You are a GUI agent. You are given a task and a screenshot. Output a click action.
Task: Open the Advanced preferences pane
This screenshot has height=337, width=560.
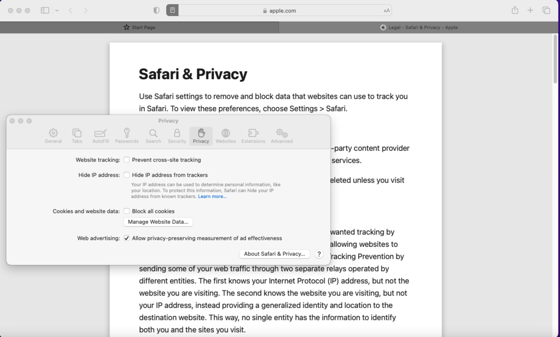[x=282, y=136]
